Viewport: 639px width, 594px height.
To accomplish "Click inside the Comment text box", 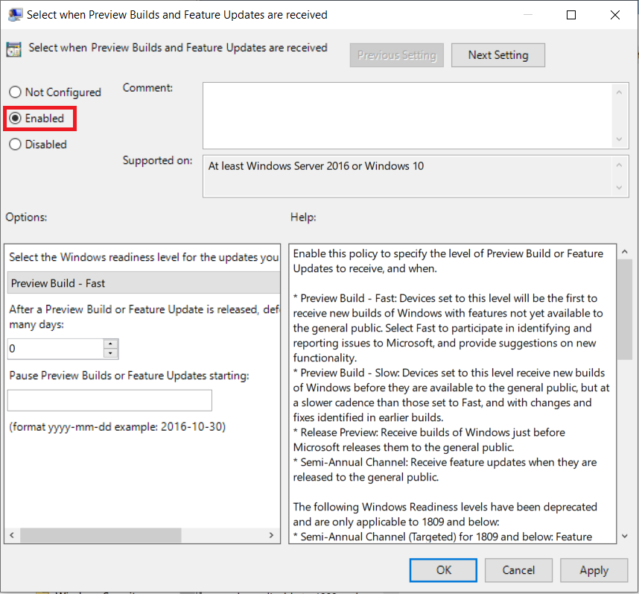I will [407, 115].
